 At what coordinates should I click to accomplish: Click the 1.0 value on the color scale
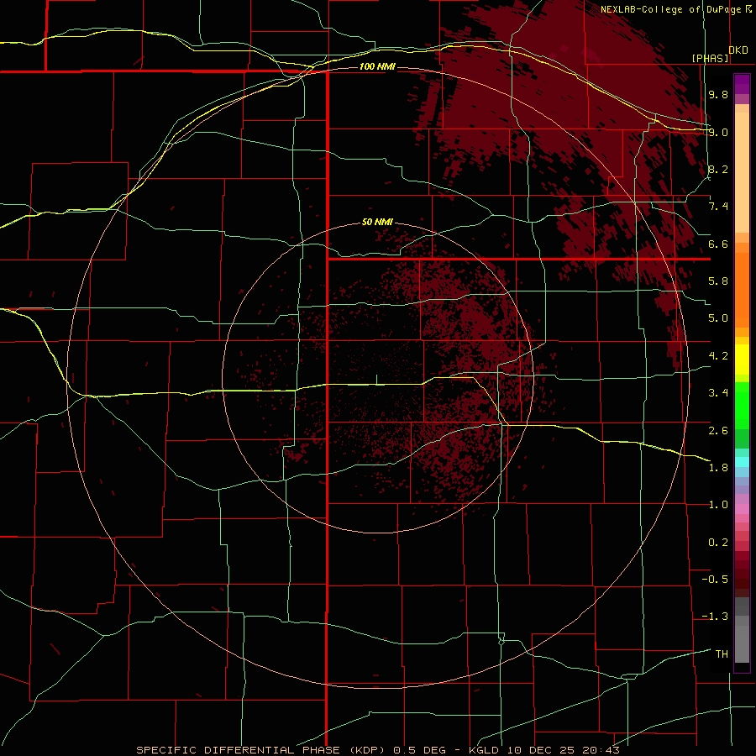(x=718, y=505)
